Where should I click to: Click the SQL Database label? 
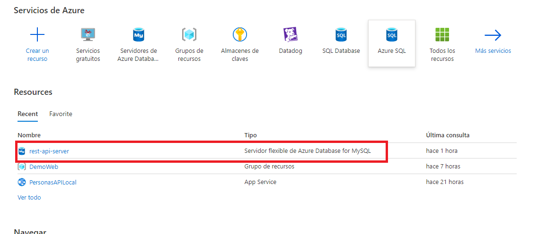pos(341,50)
